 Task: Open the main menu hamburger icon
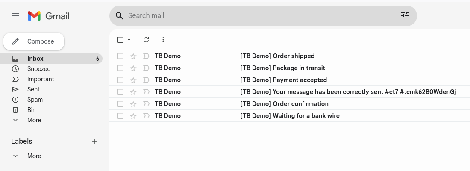point(15,16)
